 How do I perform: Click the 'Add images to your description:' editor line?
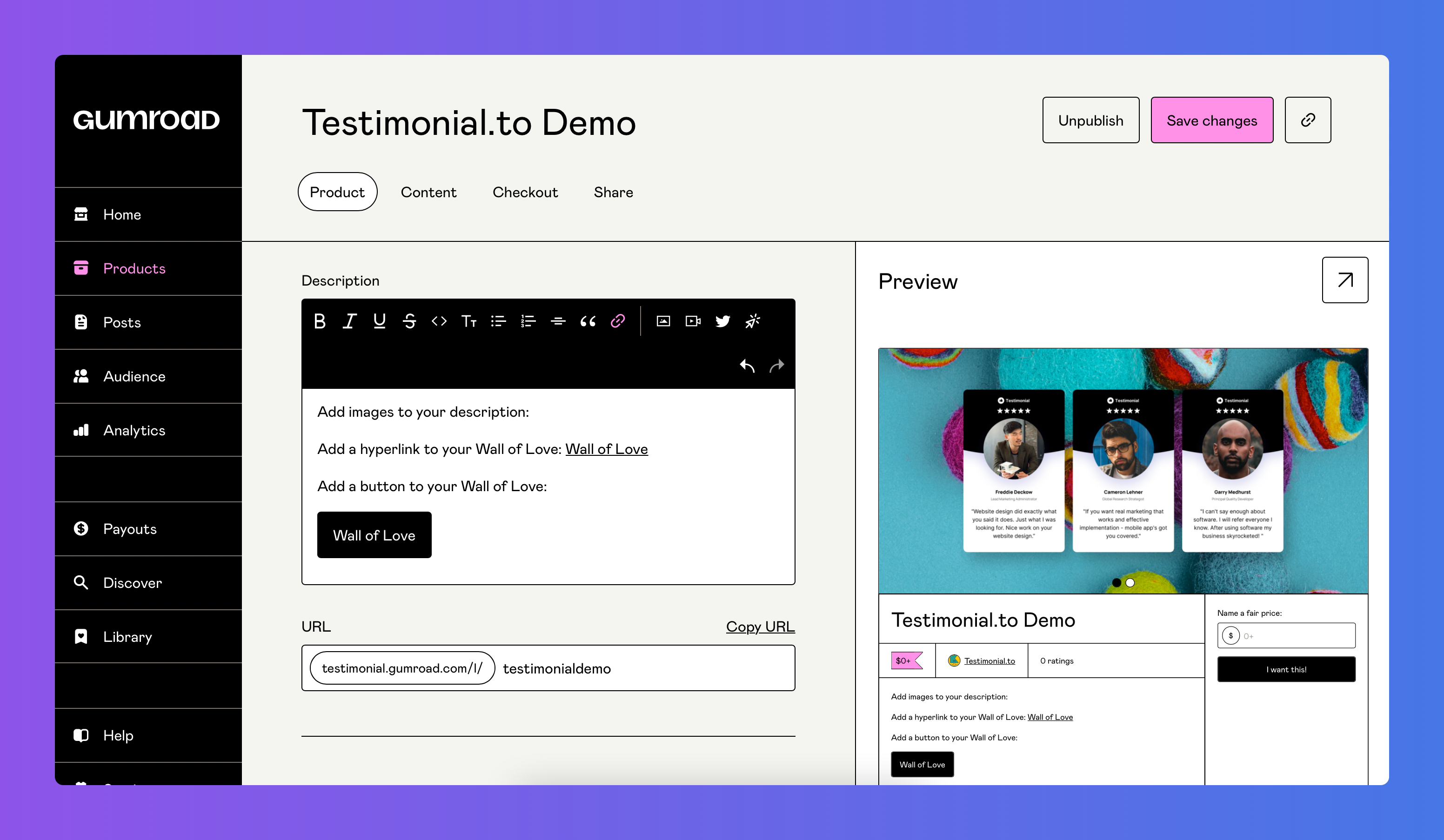click(x=423, y=412)
